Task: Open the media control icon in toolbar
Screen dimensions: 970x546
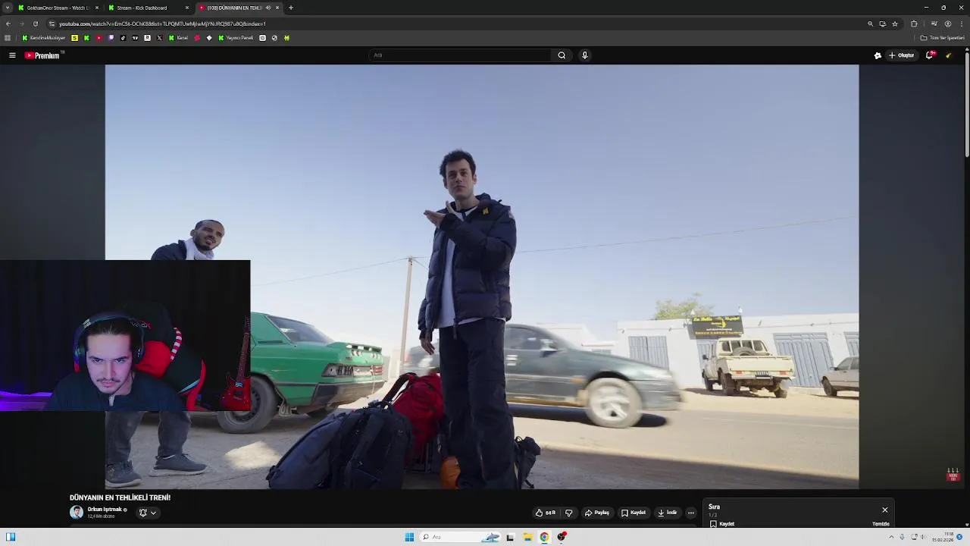Action: (934, 24)
